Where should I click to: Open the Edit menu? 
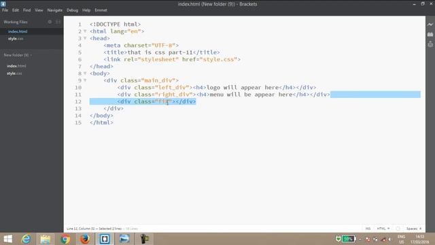tap(16, 10)
